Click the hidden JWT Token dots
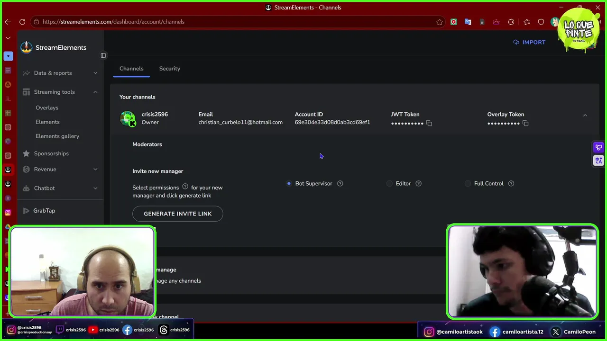 [x=407, y=124]
